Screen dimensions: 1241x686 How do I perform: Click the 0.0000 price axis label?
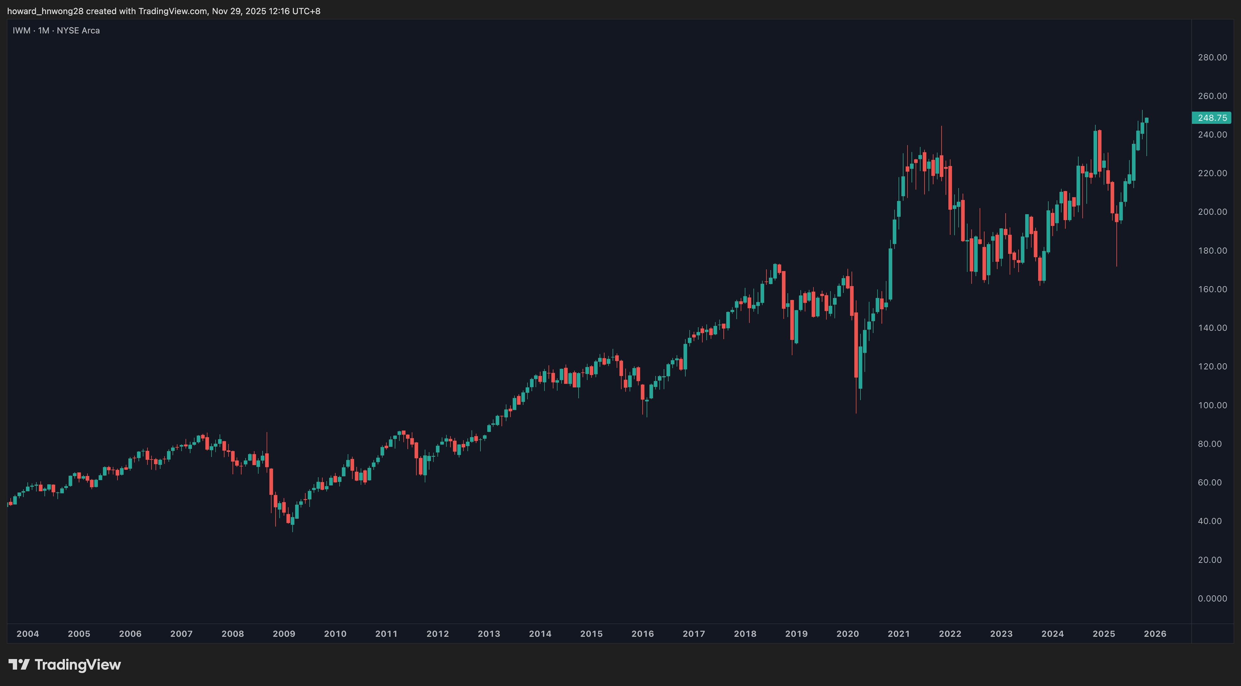coord(1212,599)
